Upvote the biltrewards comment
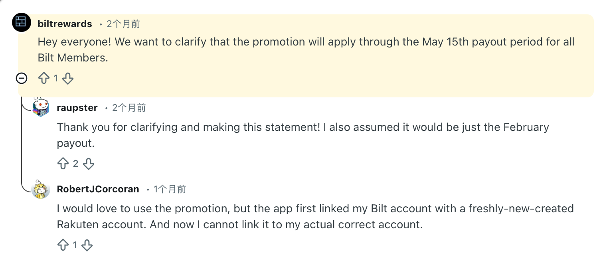Image resolution: width=601 pixels, height=257 pixels. [43, 78]
